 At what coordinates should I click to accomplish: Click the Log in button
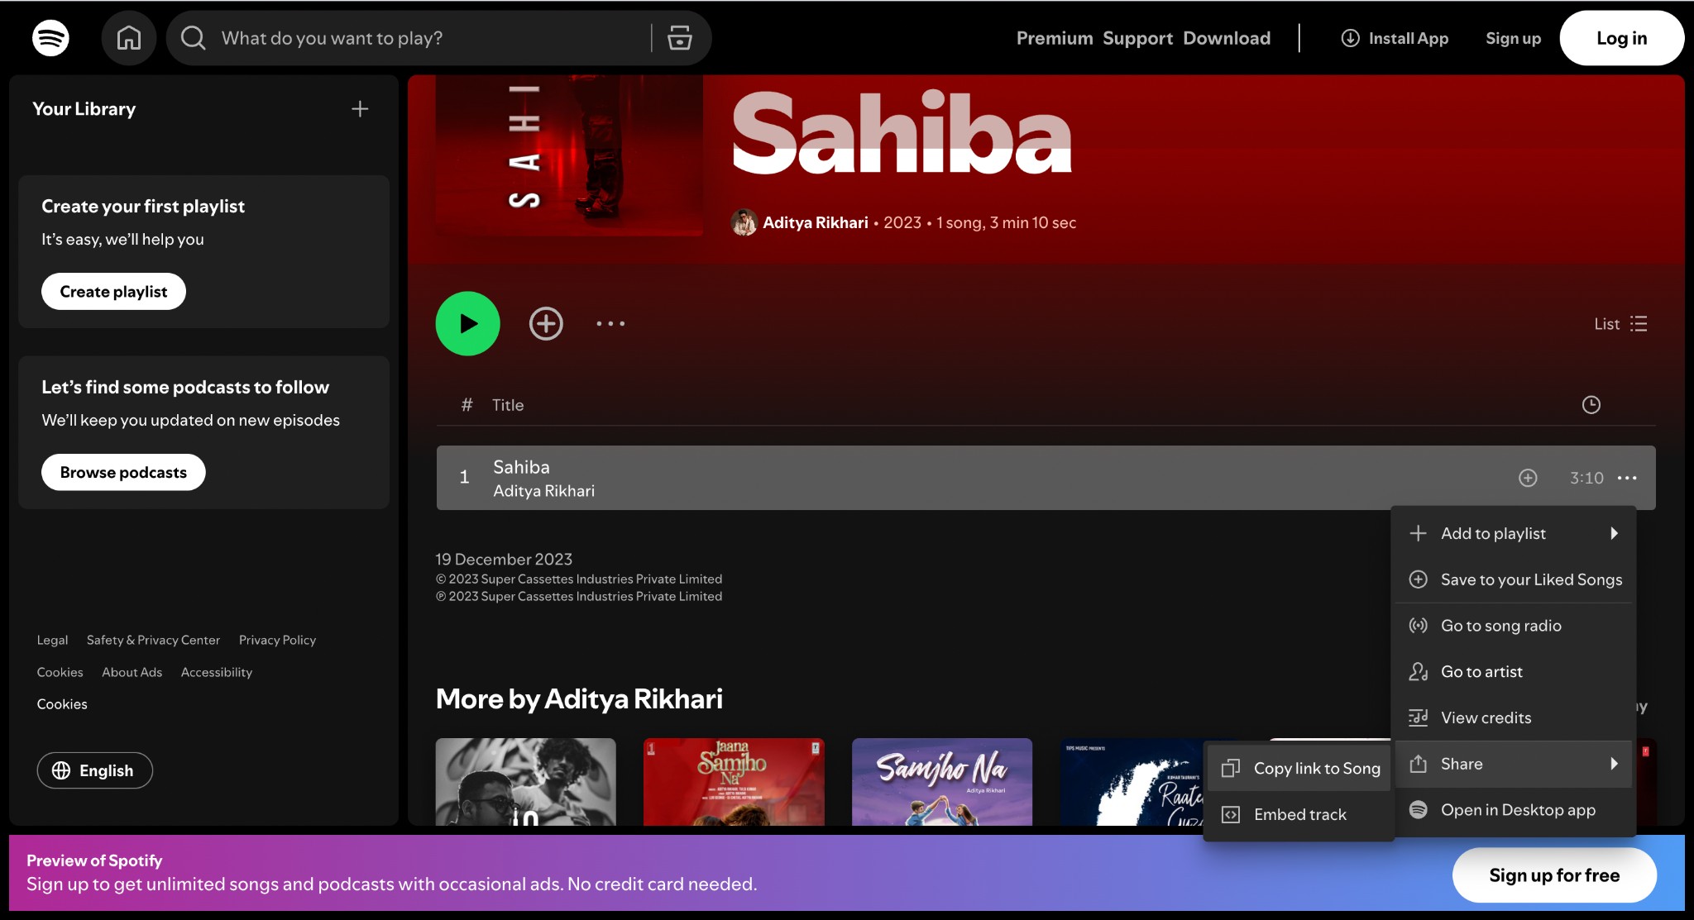[1621, 38]
